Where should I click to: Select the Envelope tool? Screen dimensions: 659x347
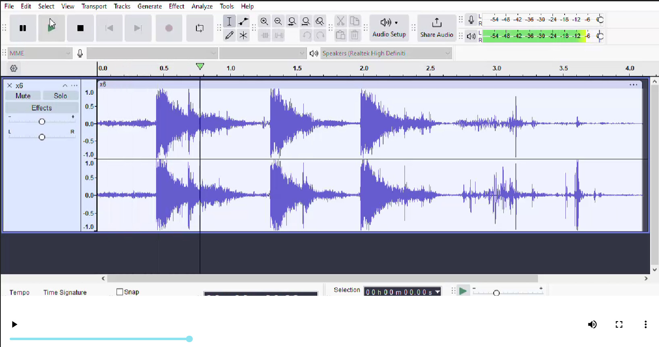[243, 21]
